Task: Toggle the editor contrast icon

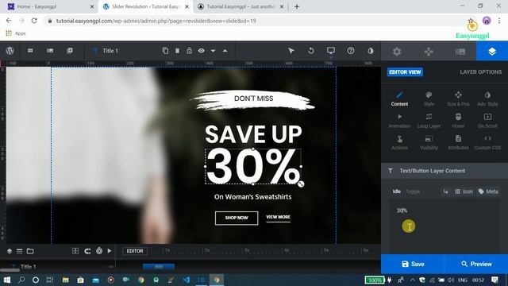Action: point(371,51)
